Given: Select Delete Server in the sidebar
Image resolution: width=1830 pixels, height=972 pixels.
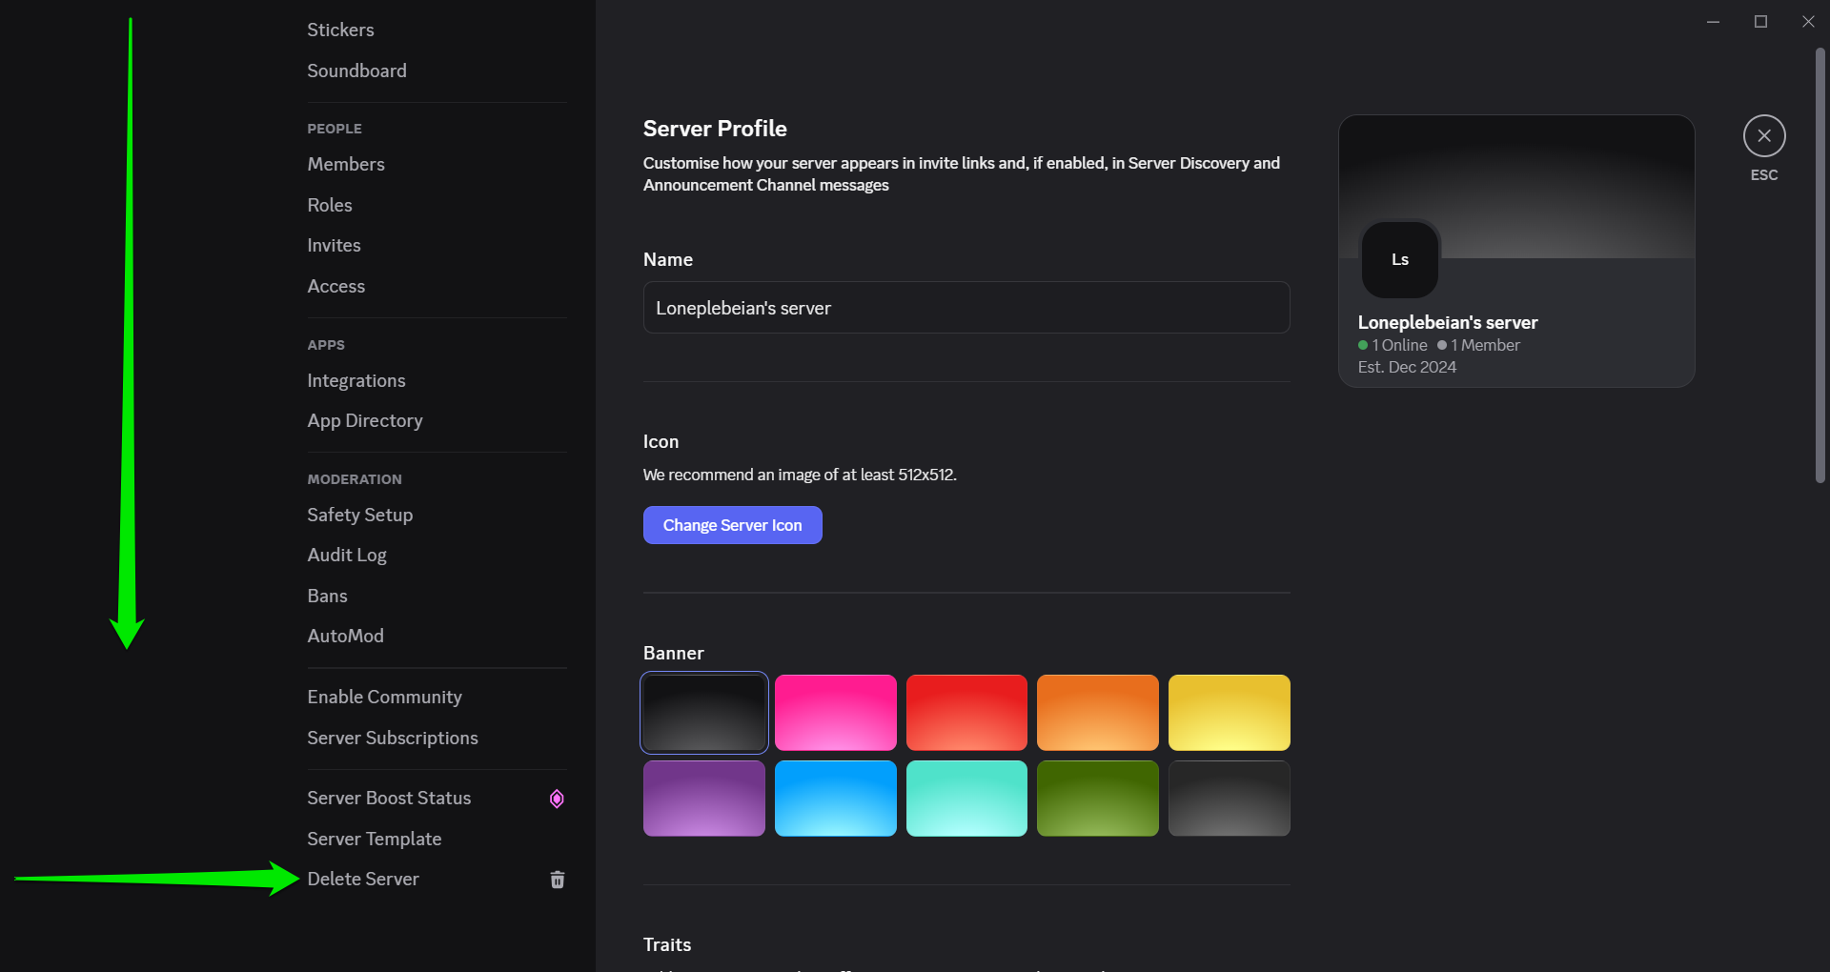Looking at the screenshot, I should pyautogui.click(x=363, y=879).
